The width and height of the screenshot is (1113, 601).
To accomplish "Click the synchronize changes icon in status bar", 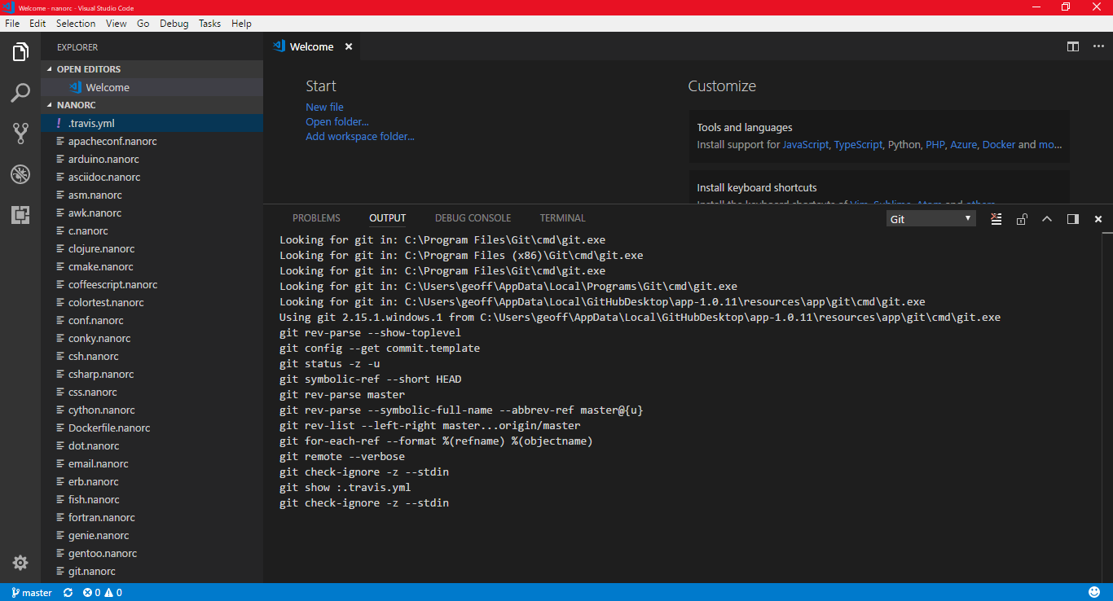I will 68,593.
